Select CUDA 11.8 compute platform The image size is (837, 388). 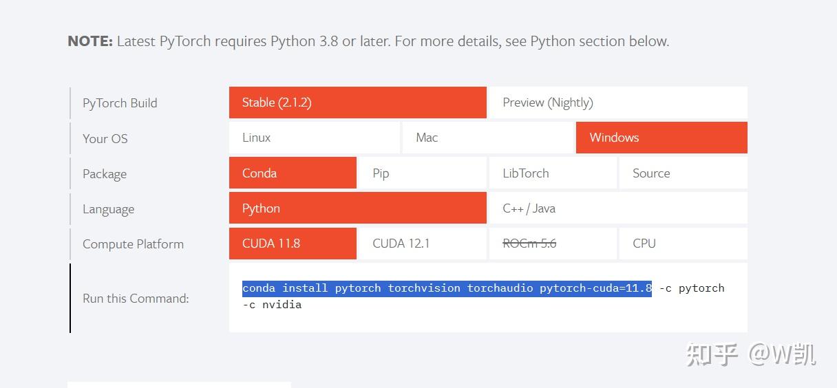[x=293, y=244]
